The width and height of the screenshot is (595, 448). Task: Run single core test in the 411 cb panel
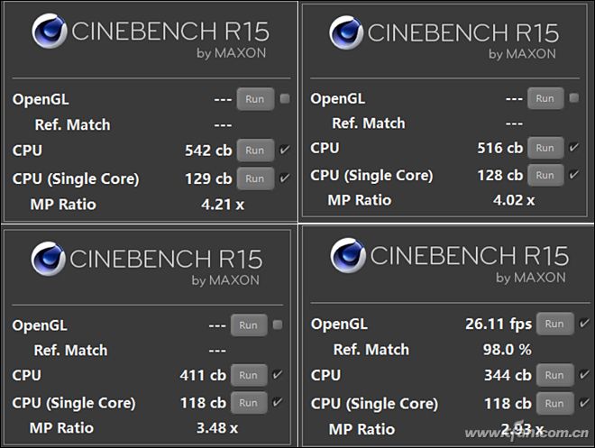(x=249, y=403)
